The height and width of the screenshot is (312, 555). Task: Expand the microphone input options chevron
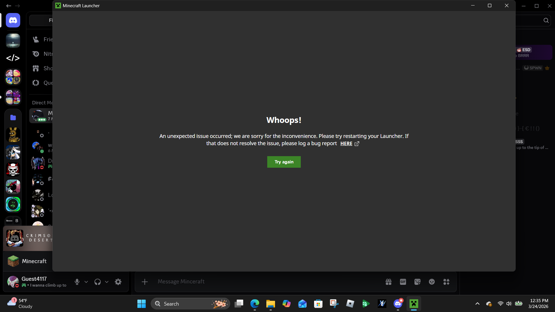[86, 282]
